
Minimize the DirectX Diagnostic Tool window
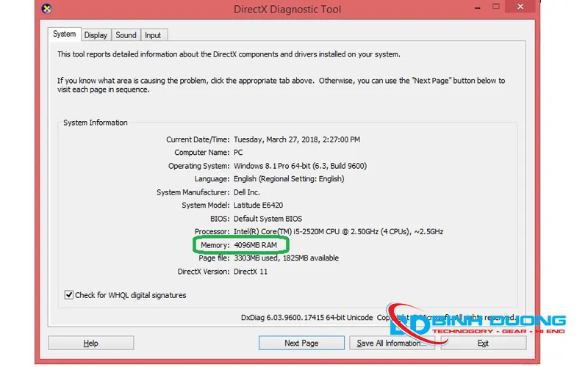coord(477,7)
